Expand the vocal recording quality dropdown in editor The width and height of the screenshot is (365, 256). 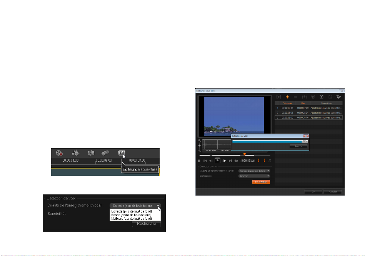pos(254,171)
